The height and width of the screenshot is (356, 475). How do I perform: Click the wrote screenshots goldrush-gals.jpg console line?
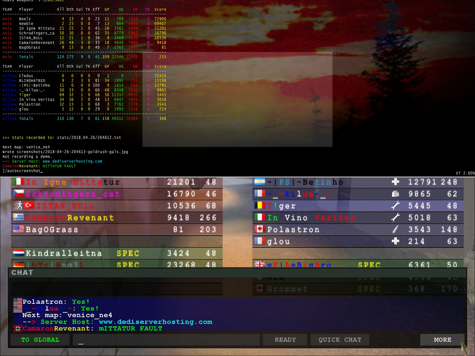coord(65,152)
